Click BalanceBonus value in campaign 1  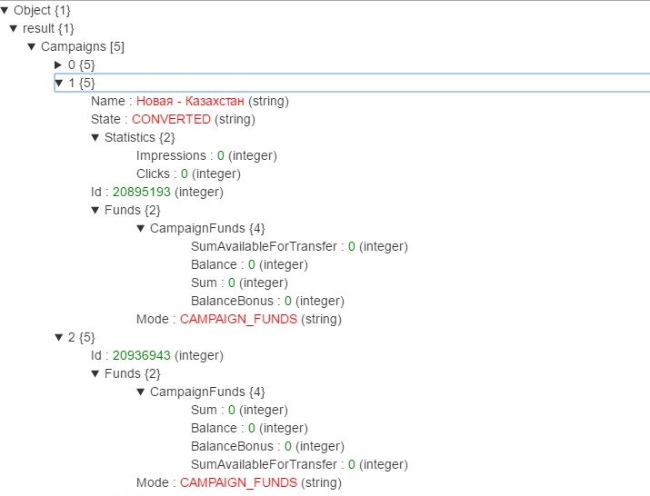(x=288, y=301)
